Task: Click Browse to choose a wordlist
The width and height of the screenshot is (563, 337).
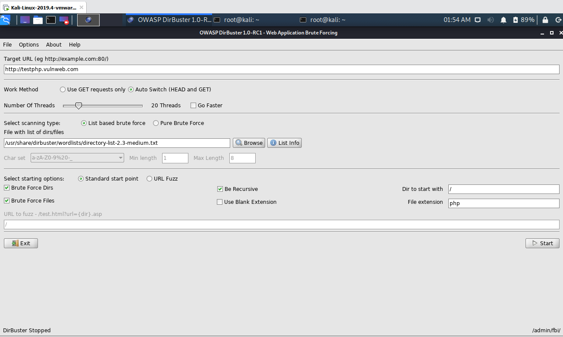Action: coord(249,143)
